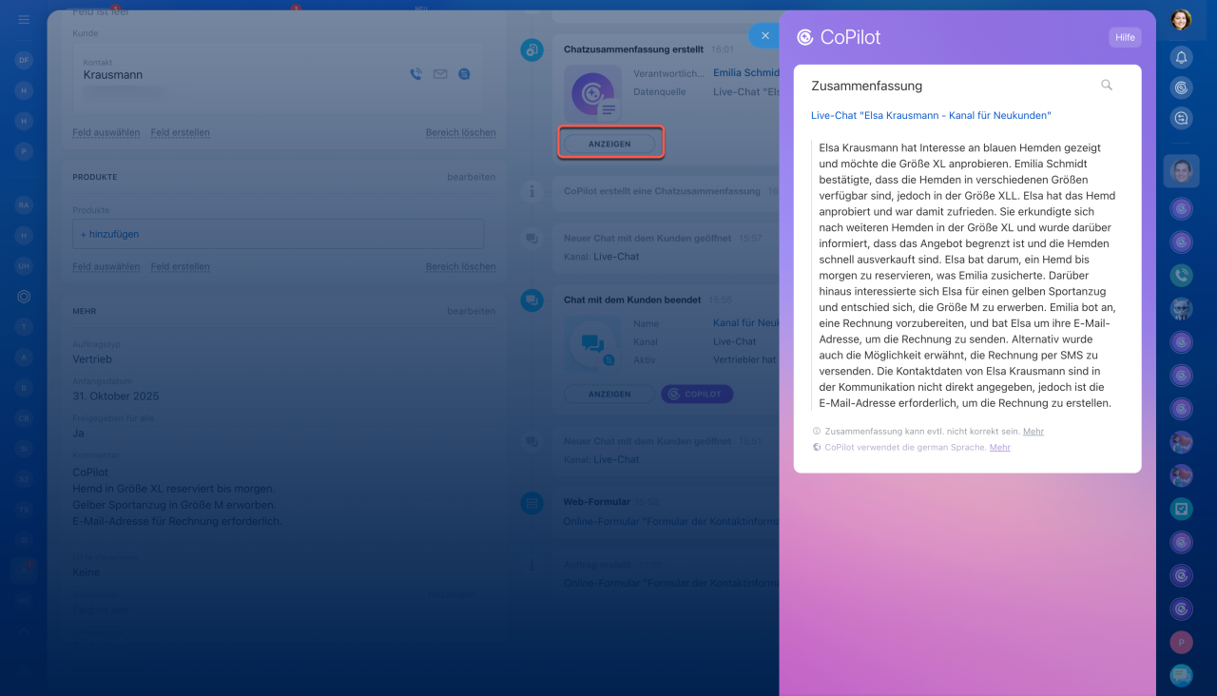The height and width of the screenshot is (696, 1217).
Task: Click the globe icon by language note
Action: 817,447
